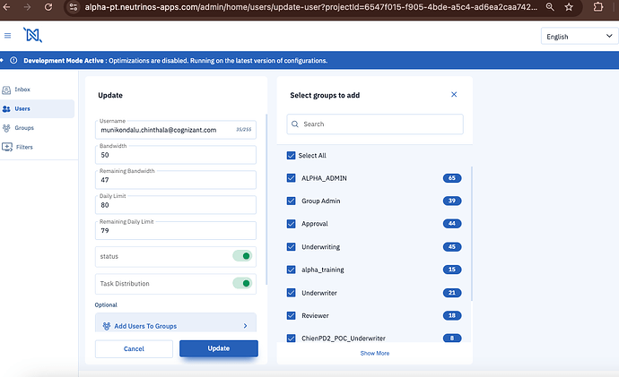
Task: Open the hamburger menu
Action: pos(7,36)
